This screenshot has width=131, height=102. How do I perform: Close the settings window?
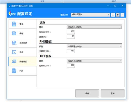point(122,6)
